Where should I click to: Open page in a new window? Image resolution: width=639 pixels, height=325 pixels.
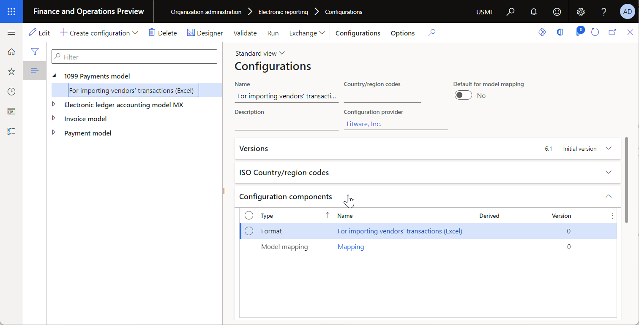point(612,32)
